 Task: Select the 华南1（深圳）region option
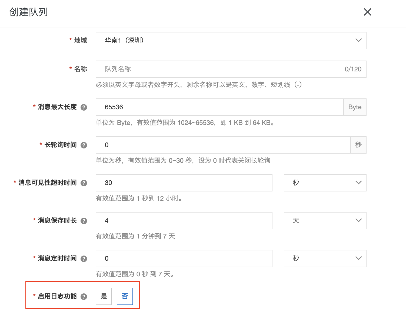point(231,40)
